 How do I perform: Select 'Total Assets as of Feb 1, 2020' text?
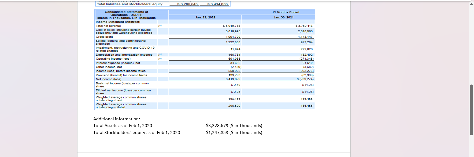click(123, 126)
